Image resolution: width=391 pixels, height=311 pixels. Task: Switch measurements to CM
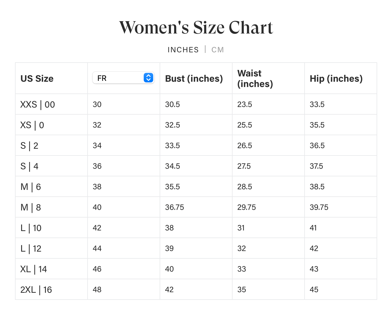218,50
